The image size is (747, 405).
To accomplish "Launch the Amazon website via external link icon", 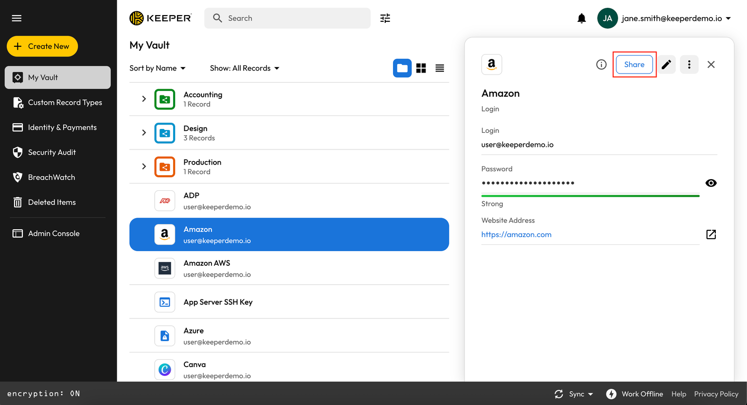I will tap(711, 234).
